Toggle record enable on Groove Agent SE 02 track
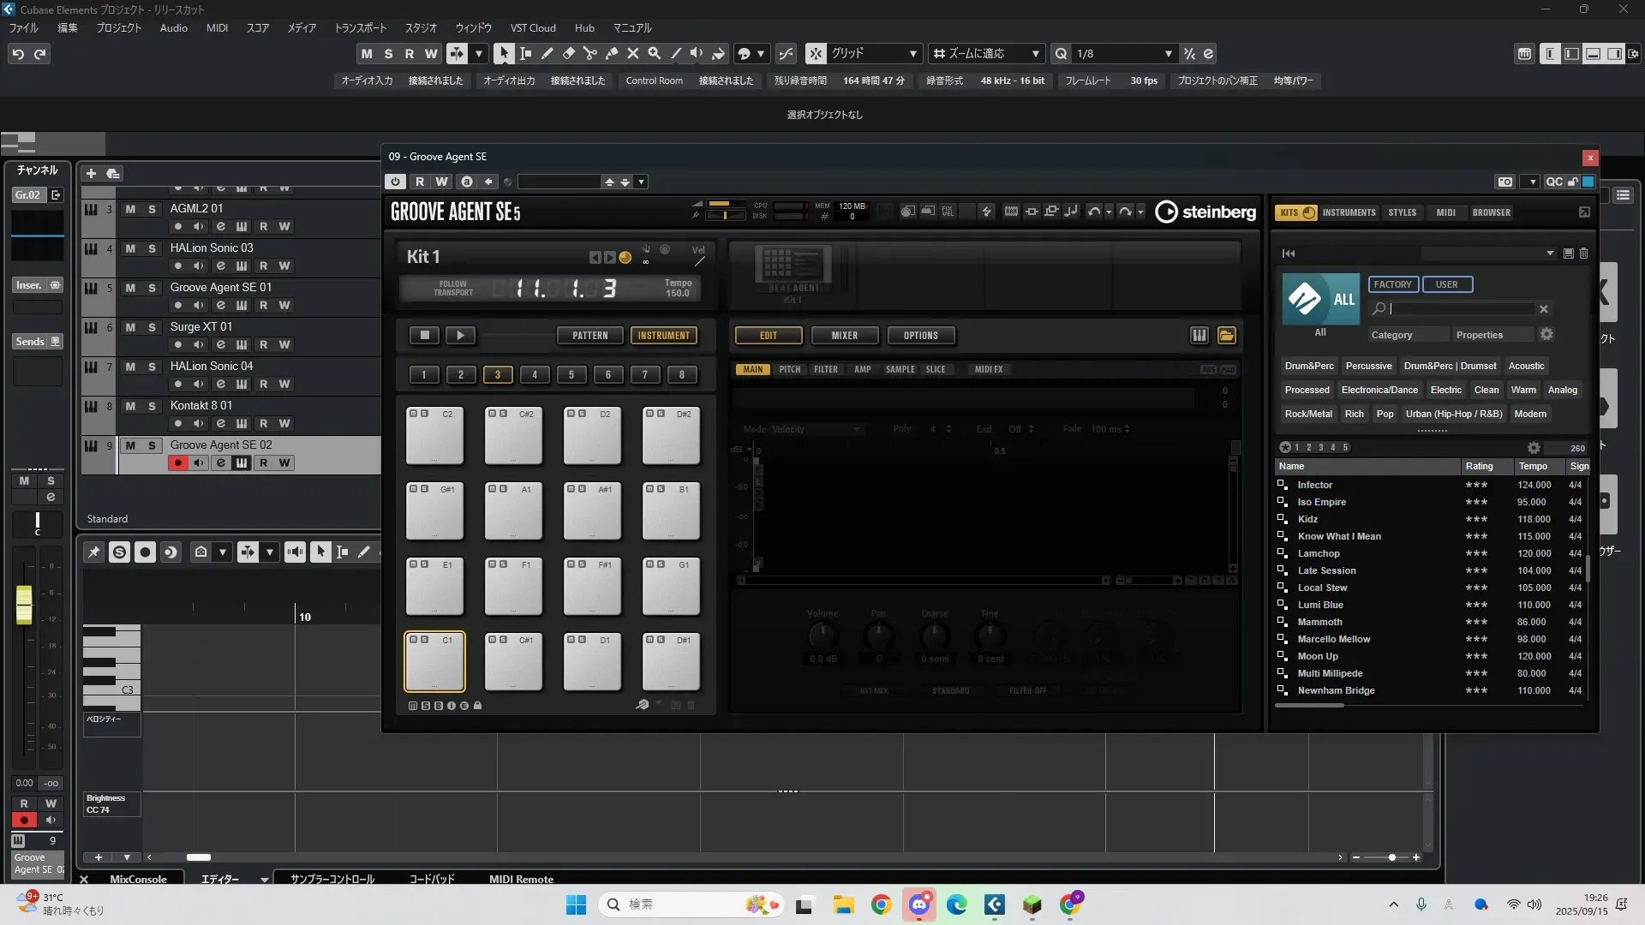The height and width of the screenshot is (925, 1645). click(178, 463)
